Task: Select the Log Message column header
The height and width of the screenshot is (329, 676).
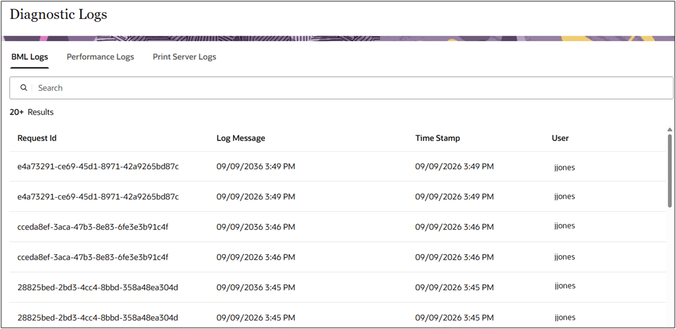Action: pos(240,138)
